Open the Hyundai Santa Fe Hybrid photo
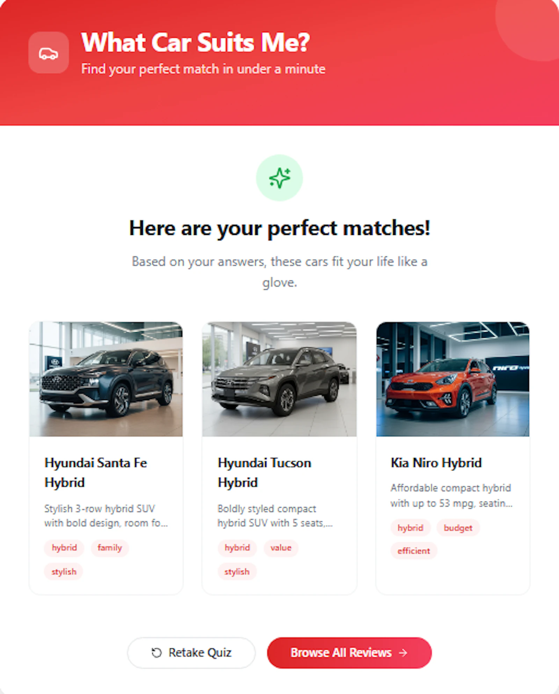This screenshot has height=694, width=559. [x=106, y=379]
